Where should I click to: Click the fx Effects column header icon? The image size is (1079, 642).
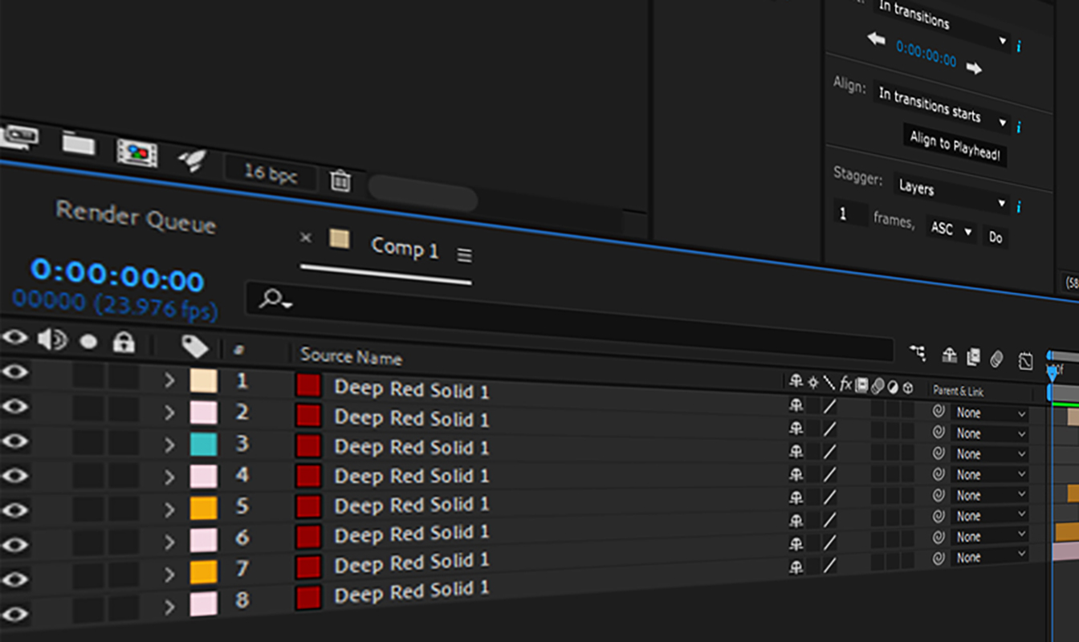pyautogui.click(x=845, y=385)
